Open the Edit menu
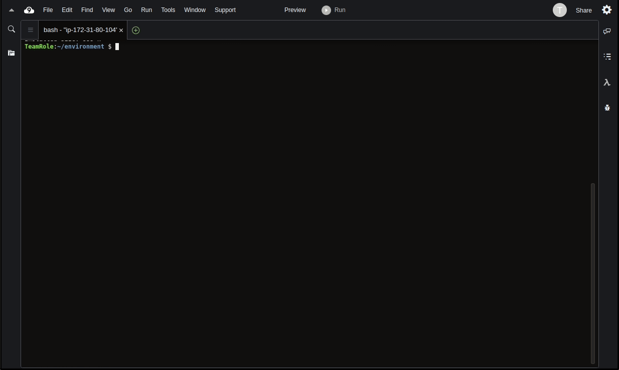619x370 pixels. click(67, 10)
